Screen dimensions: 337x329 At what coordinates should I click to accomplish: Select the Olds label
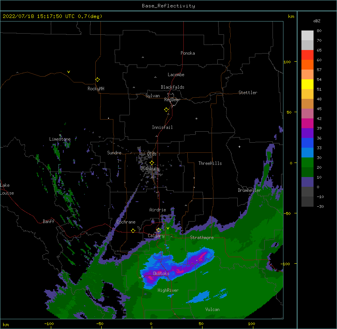(x=152, y=154)
